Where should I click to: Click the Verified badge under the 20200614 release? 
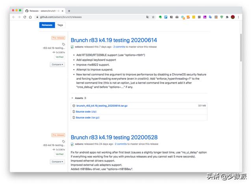59,57
